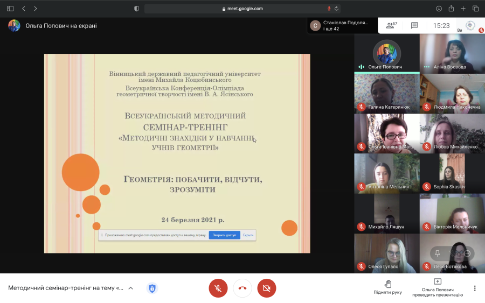Go forward with Safari's forward arrow

[35, 9]
